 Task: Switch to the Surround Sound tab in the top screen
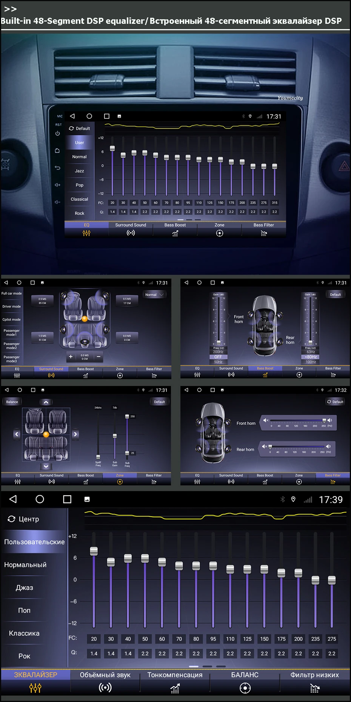coord(131,225)
